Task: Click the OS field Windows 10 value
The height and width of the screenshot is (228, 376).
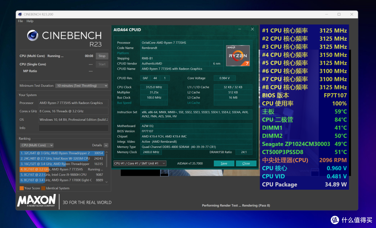Action: (x=73, y=120)
